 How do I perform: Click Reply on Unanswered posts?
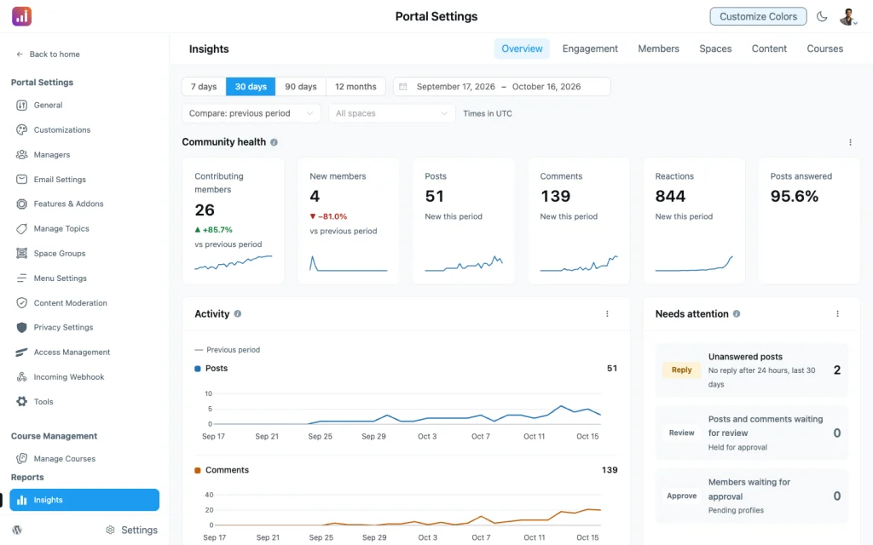click(681, 370)
